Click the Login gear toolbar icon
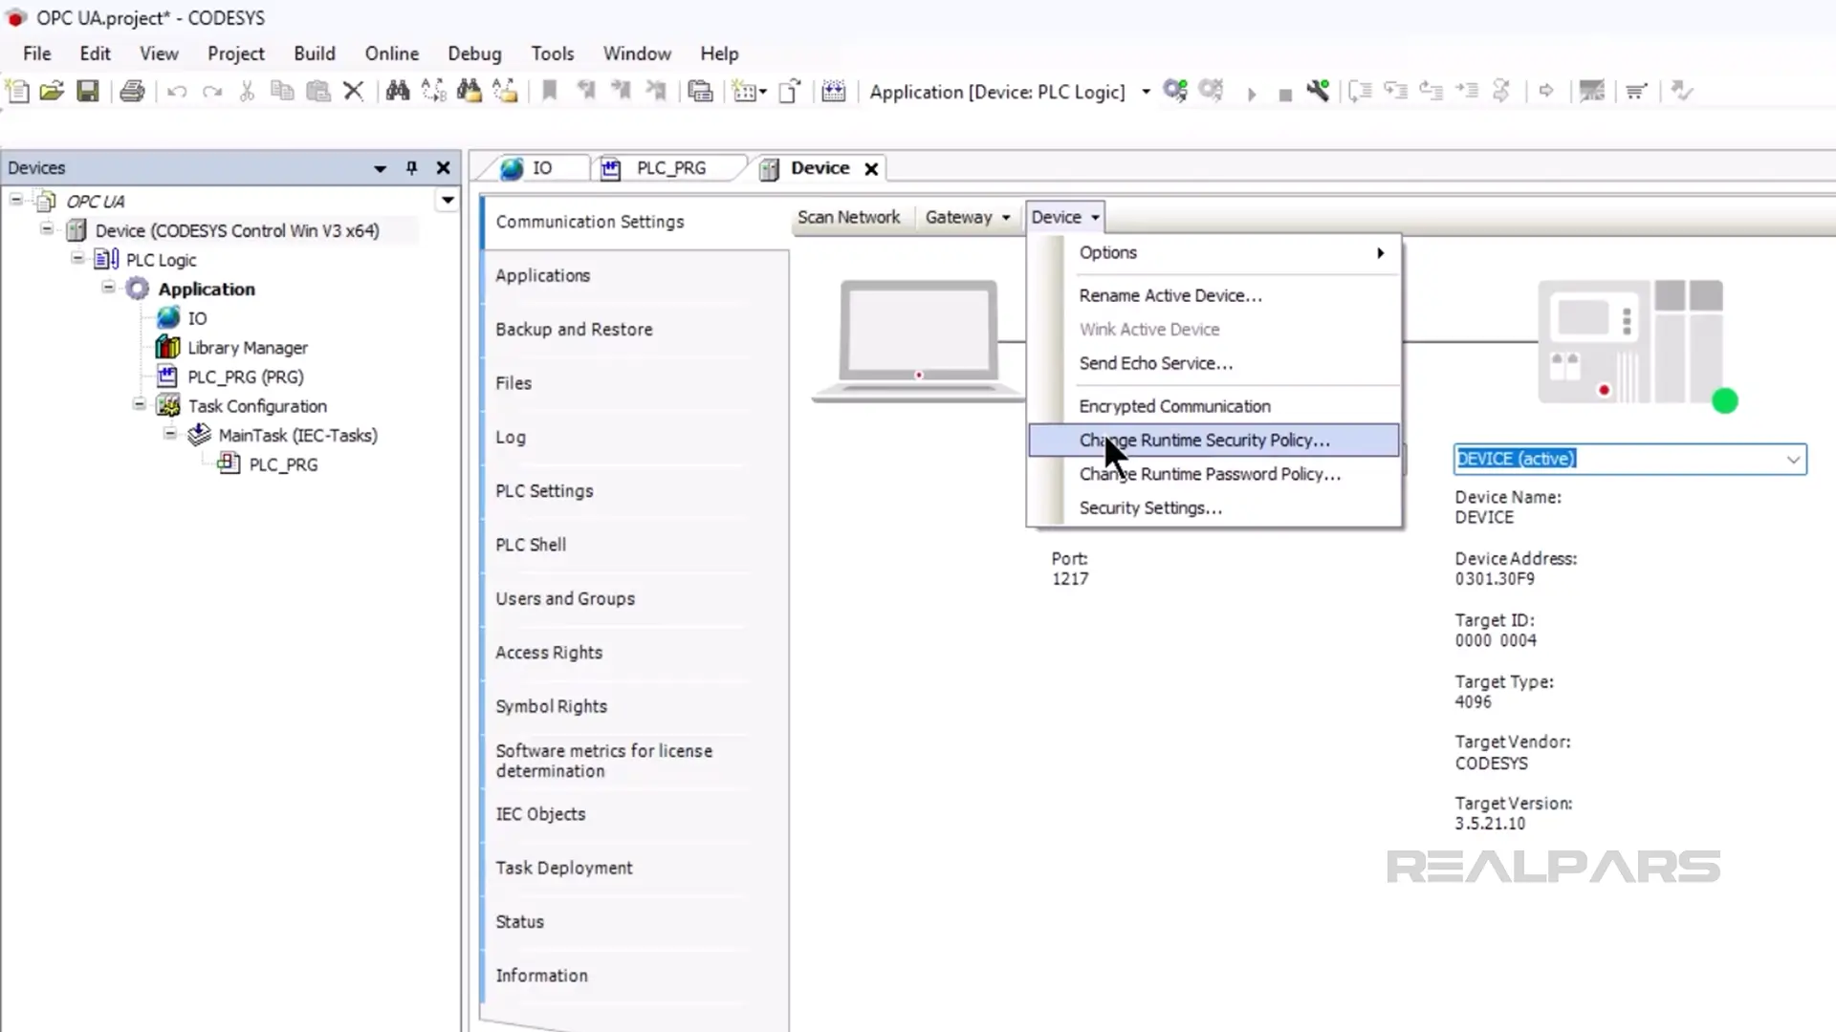This screenshot has height=1032, width=1836. click(x=1175, y=92)
